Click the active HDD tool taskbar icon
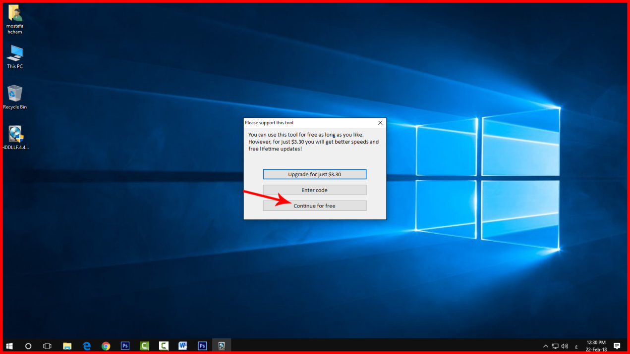Screen dimensions: 630x354 point(222,346)
